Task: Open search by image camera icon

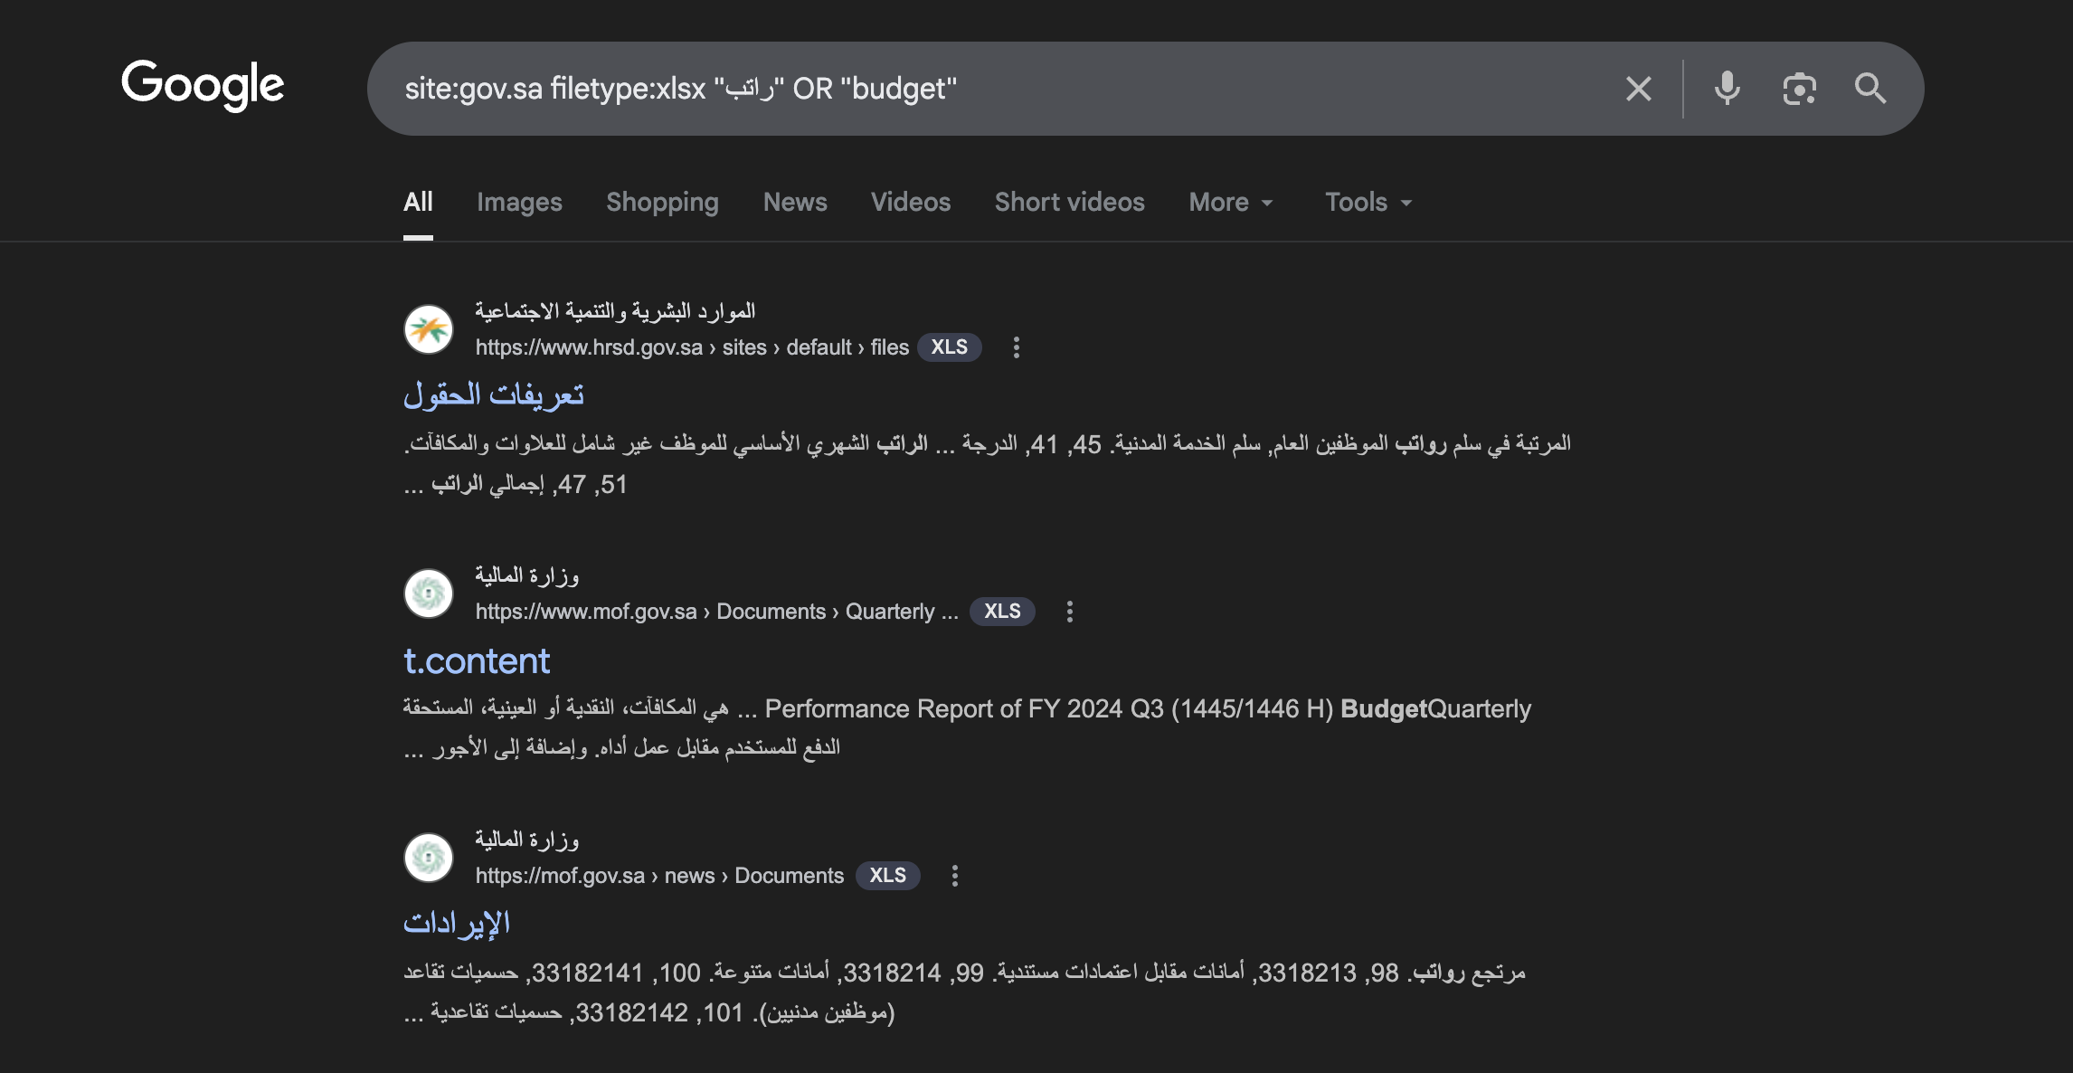Action: pos(1799,89)
